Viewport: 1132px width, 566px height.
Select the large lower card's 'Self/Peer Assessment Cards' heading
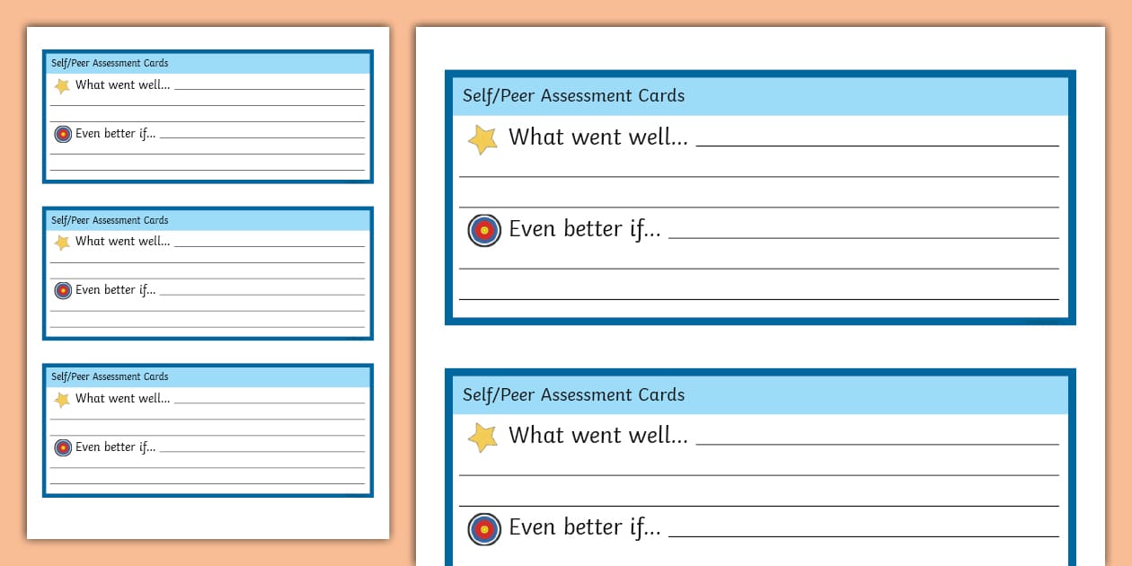tap(573, 395)
